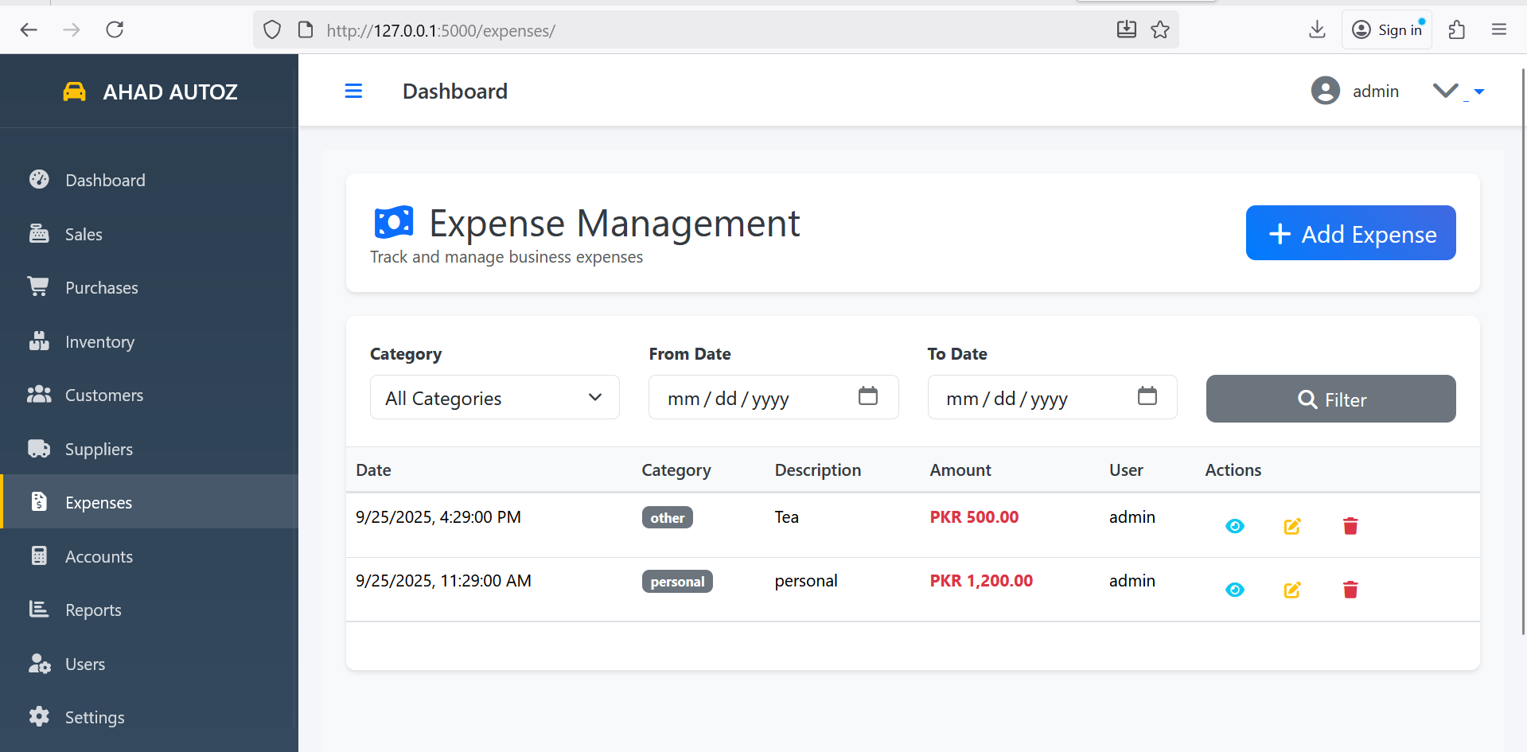Expand the All Categories dropdown

click(494, 398)
